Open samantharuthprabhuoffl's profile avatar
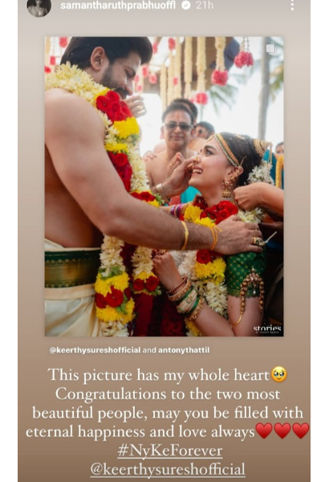 pos(39,7)
